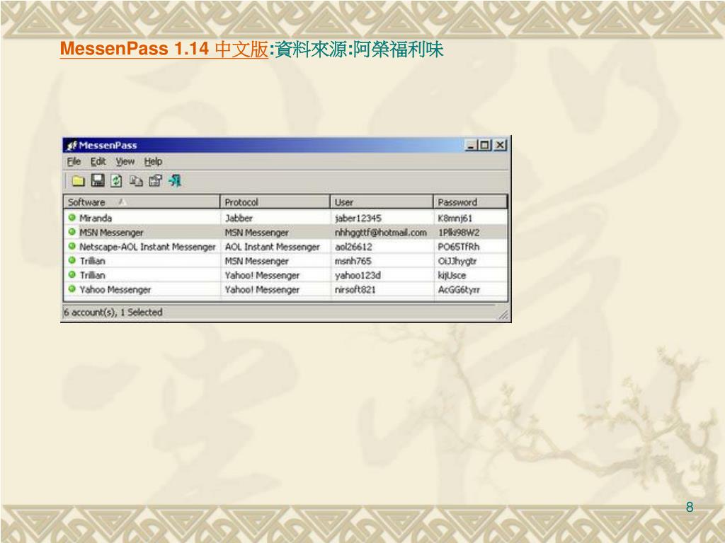Click the AOL Instant Messenger protocol cell
725x543 pixels.
[273, 247]
